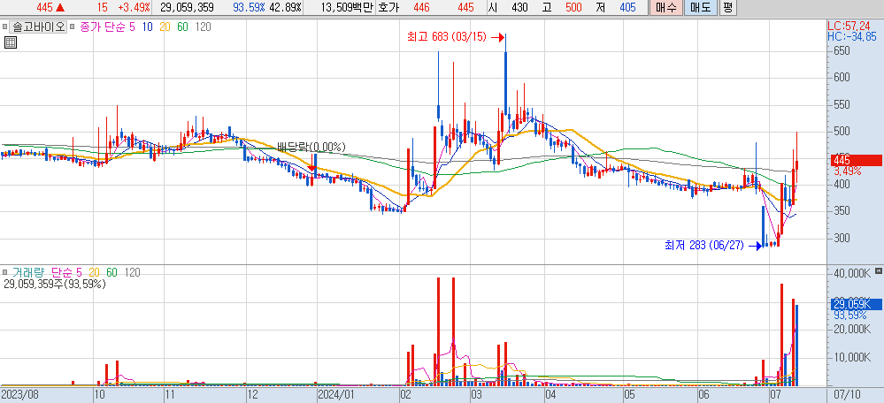This screenshot has width=884, height=403.
Task: Click the 2024/01 date axis label
Action: (335, 393)
